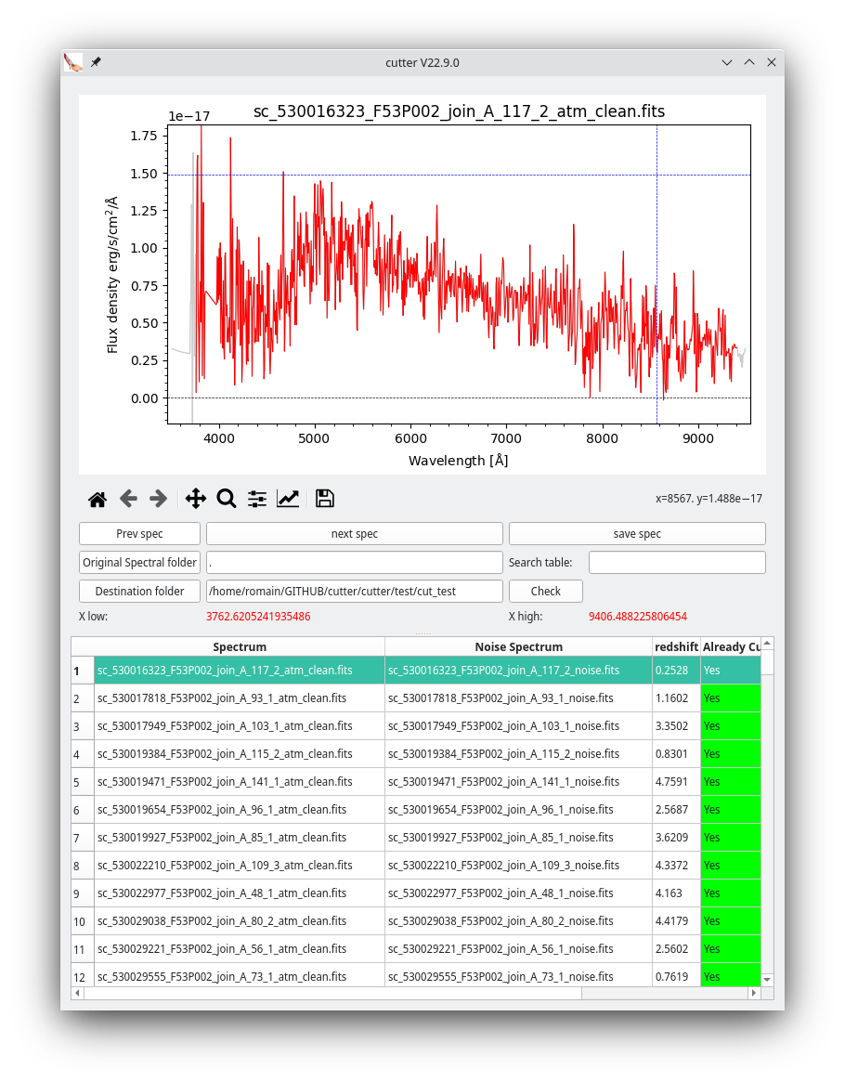
Task: Choose the Original Spectral folder
Action: click(139, 563)
